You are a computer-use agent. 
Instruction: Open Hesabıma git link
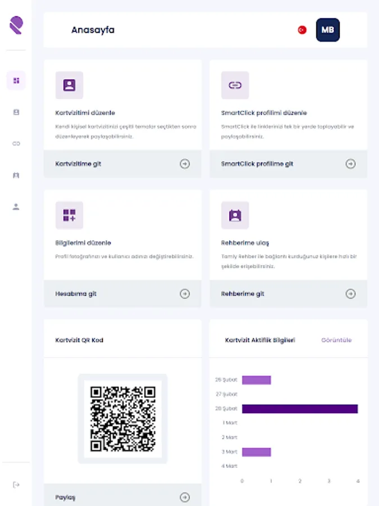tap(76, 293)
